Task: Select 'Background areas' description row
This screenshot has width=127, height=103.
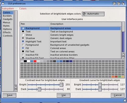Action: (61, 28)
